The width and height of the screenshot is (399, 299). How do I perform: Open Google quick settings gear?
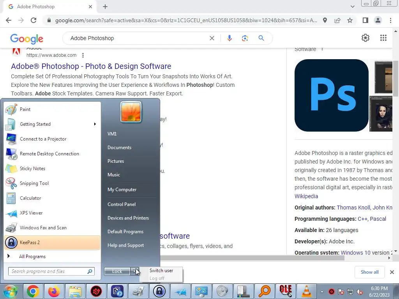pyautogui.click(x=365, y=38)
